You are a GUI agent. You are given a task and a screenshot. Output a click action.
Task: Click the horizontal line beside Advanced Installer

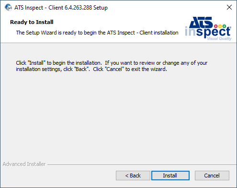coord(142,164)
